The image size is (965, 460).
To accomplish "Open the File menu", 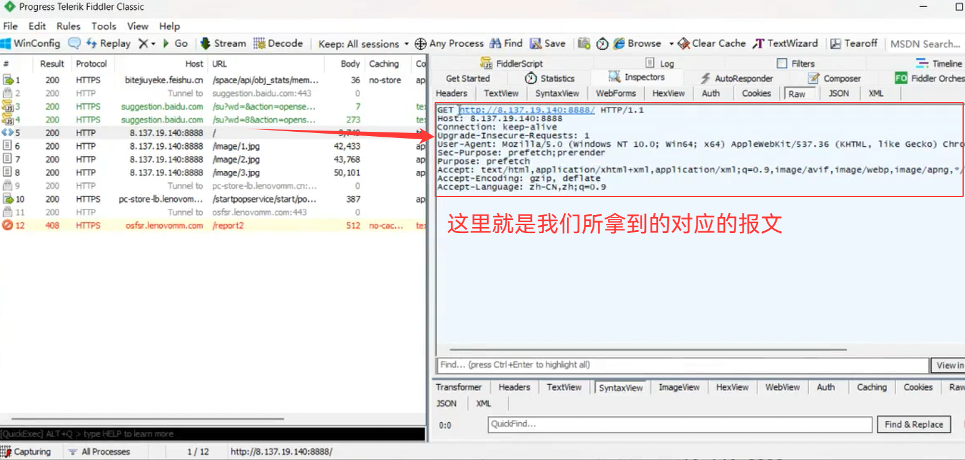I will tap(11, 26).
